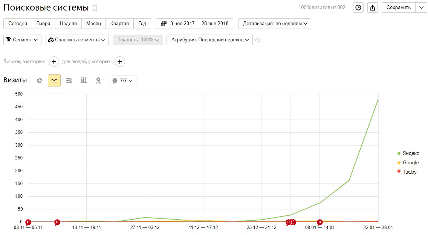Switch to the pie chart view
This screenshot has width=428, height=235.
tap(40, 80)
